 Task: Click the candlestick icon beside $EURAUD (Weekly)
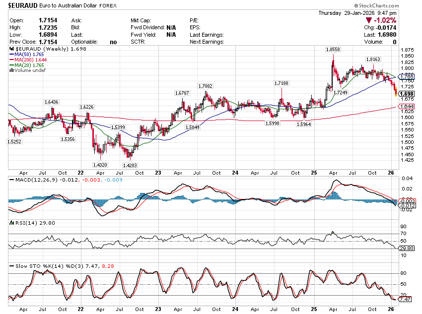click(12, 50)
